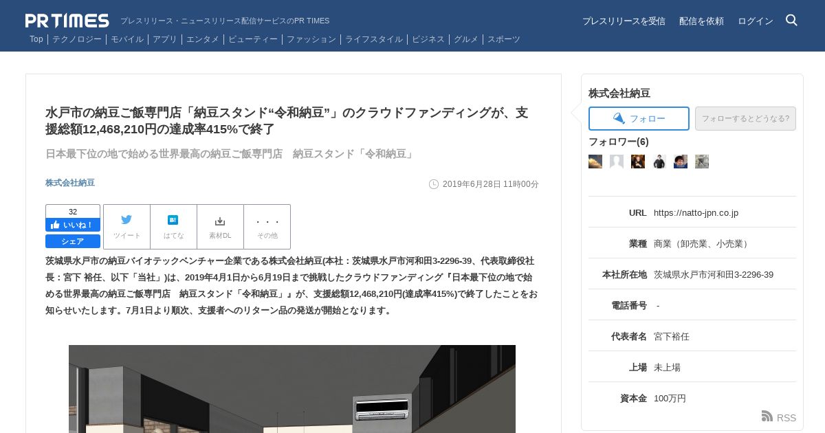This screenshot has height=433, width=825.
Task: Open その他 more sharing options
Action: click(267, 227)
